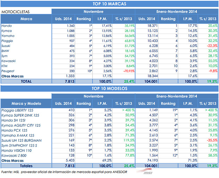
Task: Select Kawasaki Z 800 model row
Action: coord(14,156)
